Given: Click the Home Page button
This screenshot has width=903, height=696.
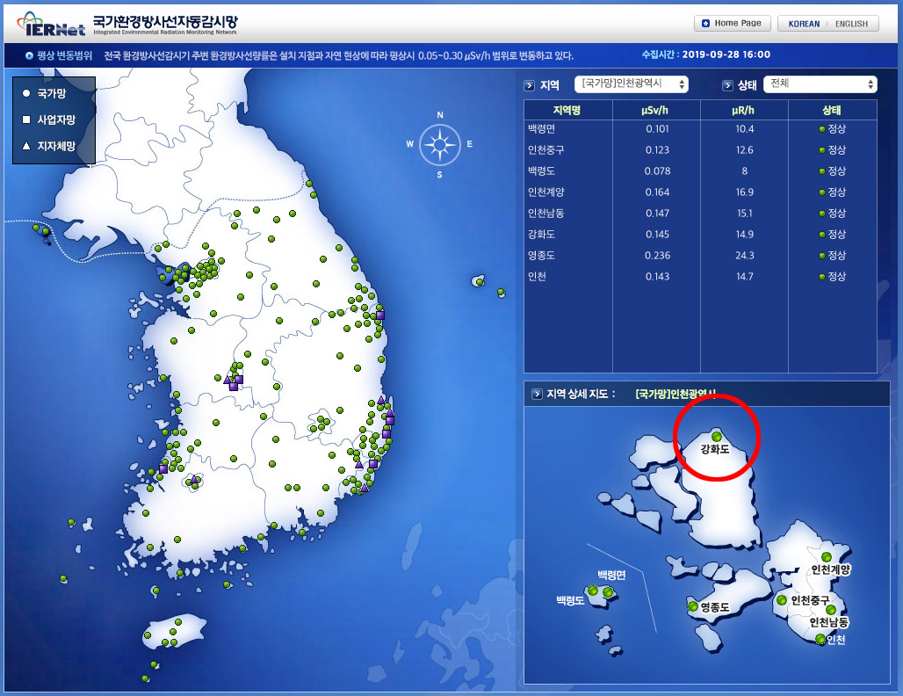Looking at the screenshot, I should point(732,24).
